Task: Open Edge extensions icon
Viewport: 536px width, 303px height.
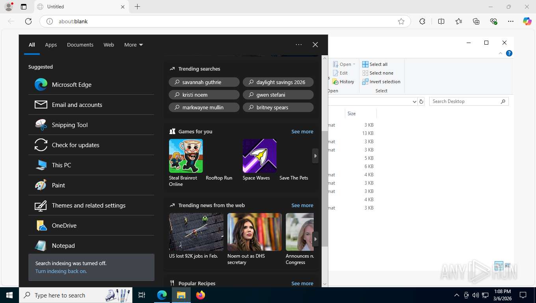Action: pyautogui.click(x=422, y=21)
